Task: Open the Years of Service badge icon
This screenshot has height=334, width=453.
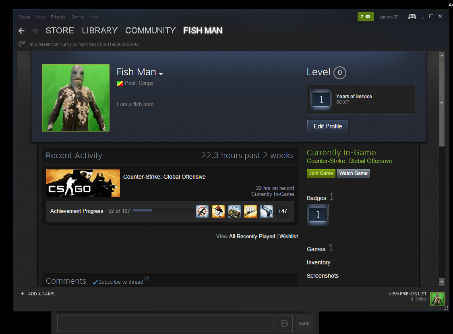Action: (321, 99)
